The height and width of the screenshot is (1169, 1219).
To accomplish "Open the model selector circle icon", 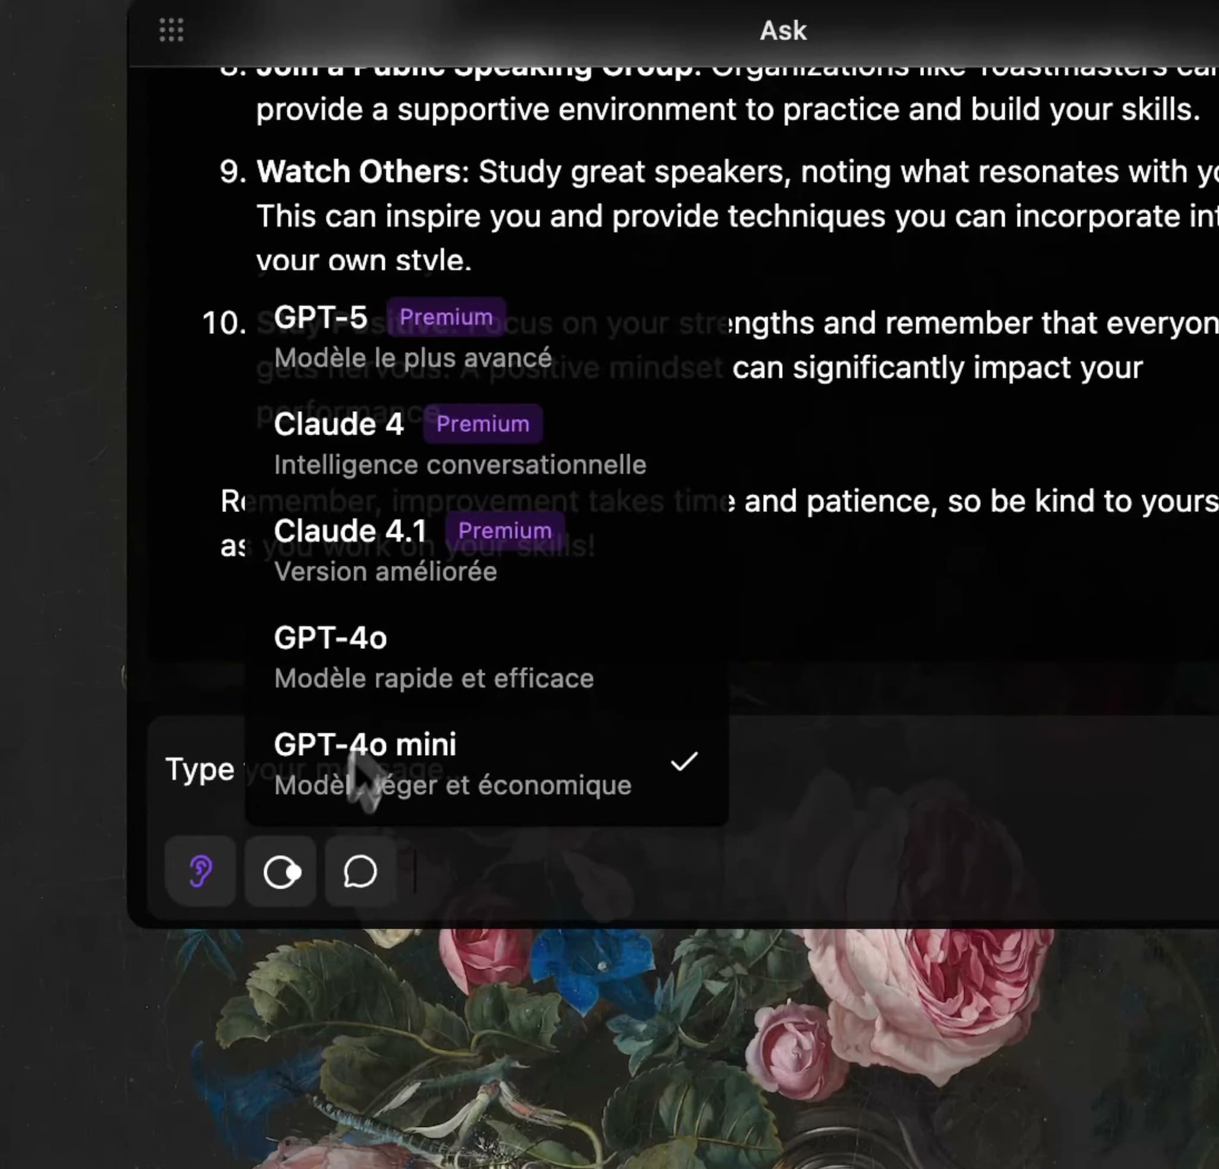I will [x=281, y=872].
